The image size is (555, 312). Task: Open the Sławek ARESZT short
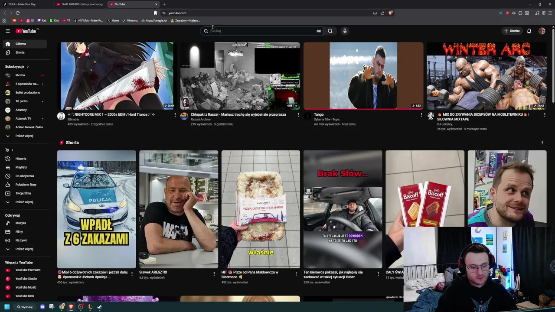tap(179, 209)
